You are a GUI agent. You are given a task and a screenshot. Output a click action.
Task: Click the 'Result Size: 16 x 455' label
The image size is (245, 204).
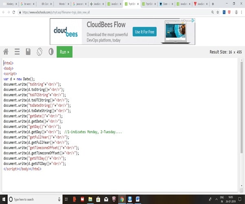tap(225, 52)
